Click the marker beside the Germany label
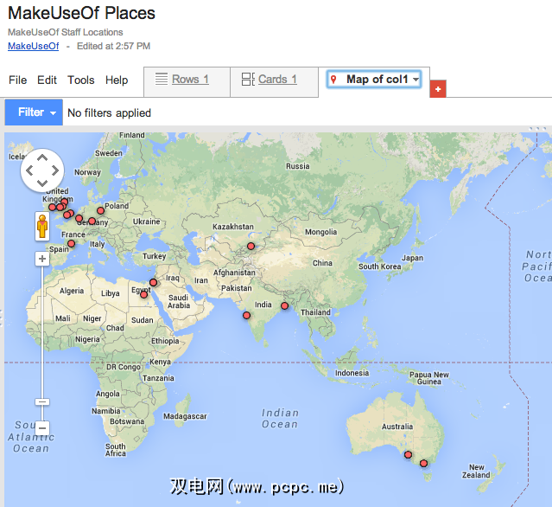The width and height of the screenshot is (552, 507). point(92,221)
